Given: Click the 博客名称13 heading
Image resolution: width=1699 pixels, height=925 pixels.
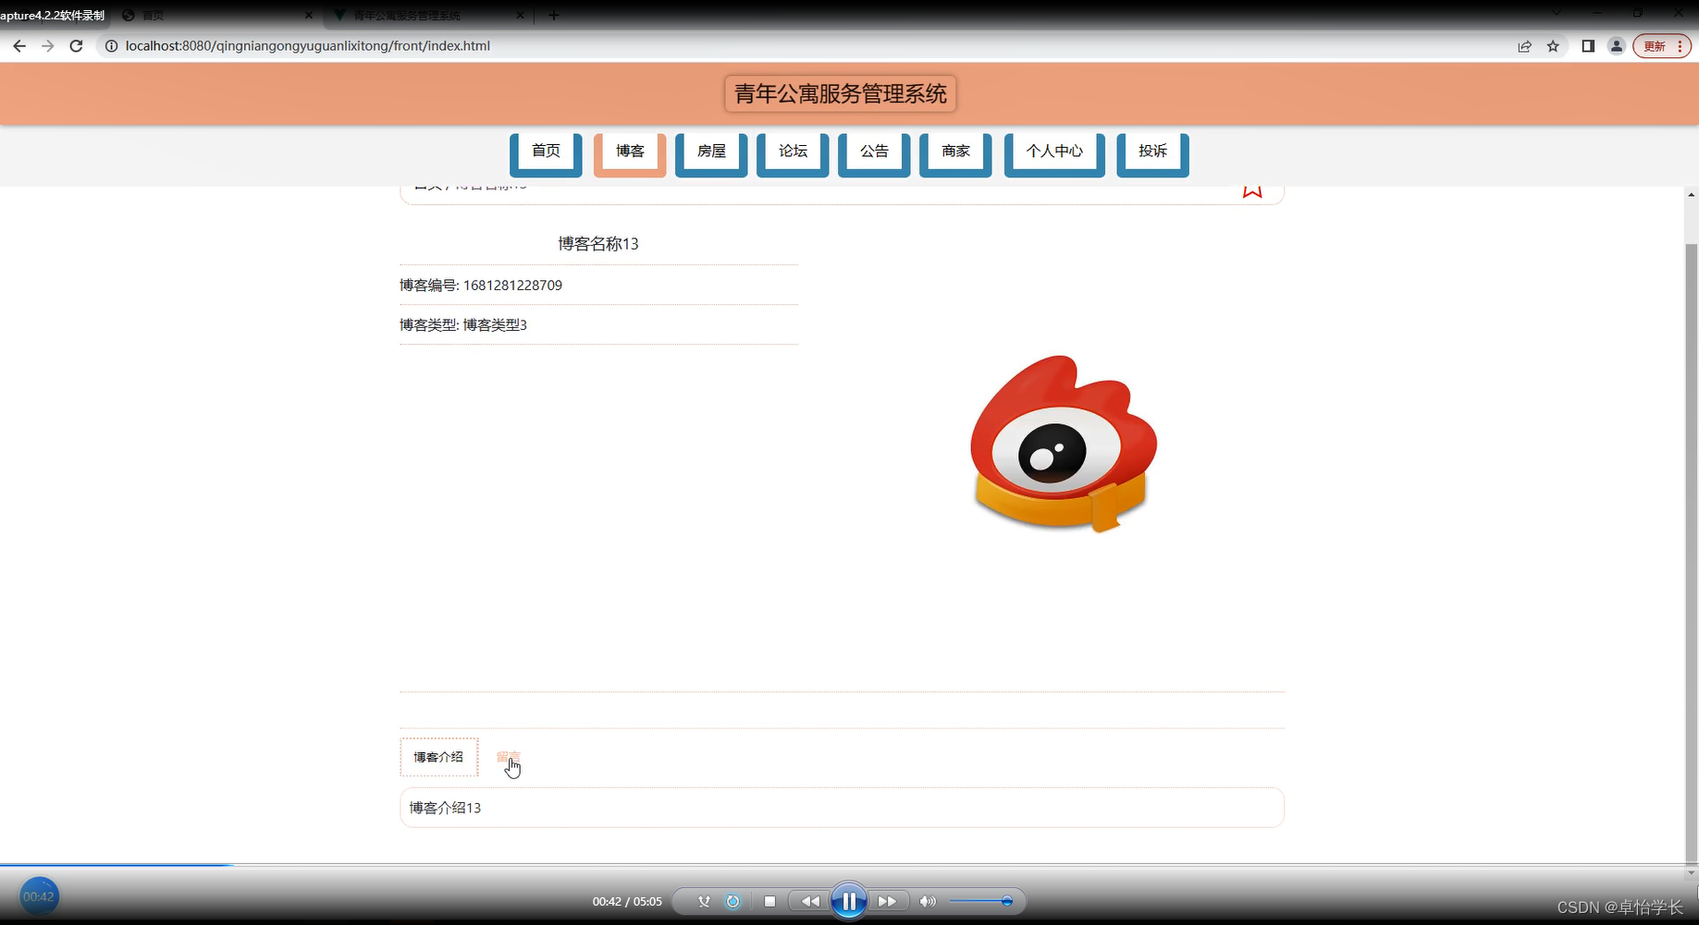Looking at the screenshot, I should (598, 244).
